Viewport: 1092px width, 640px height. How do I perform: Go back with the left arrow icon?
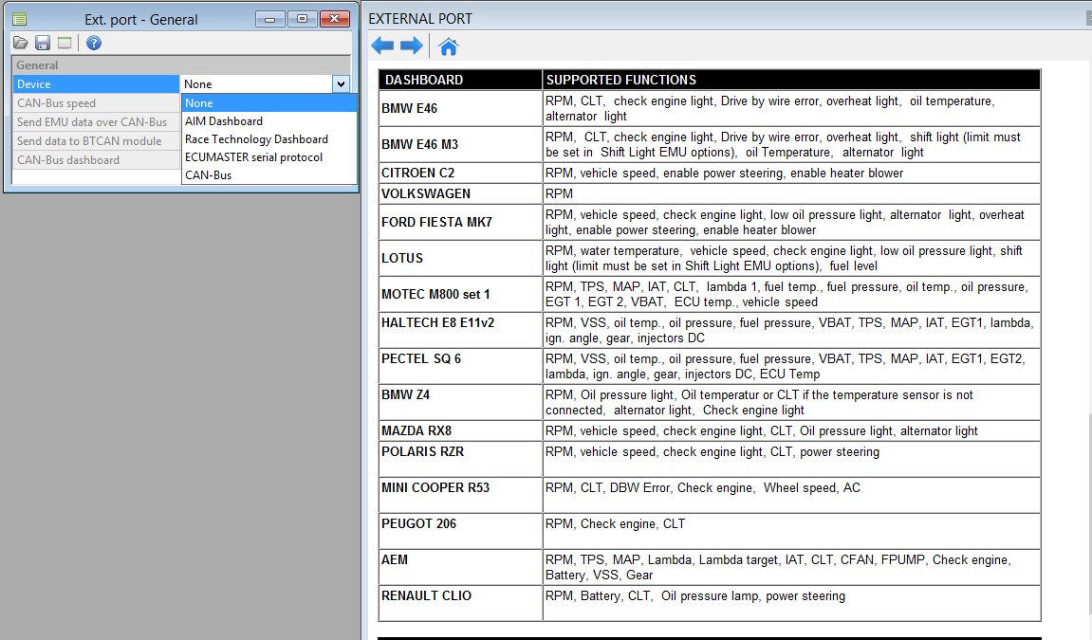click(x=382, y=46)
